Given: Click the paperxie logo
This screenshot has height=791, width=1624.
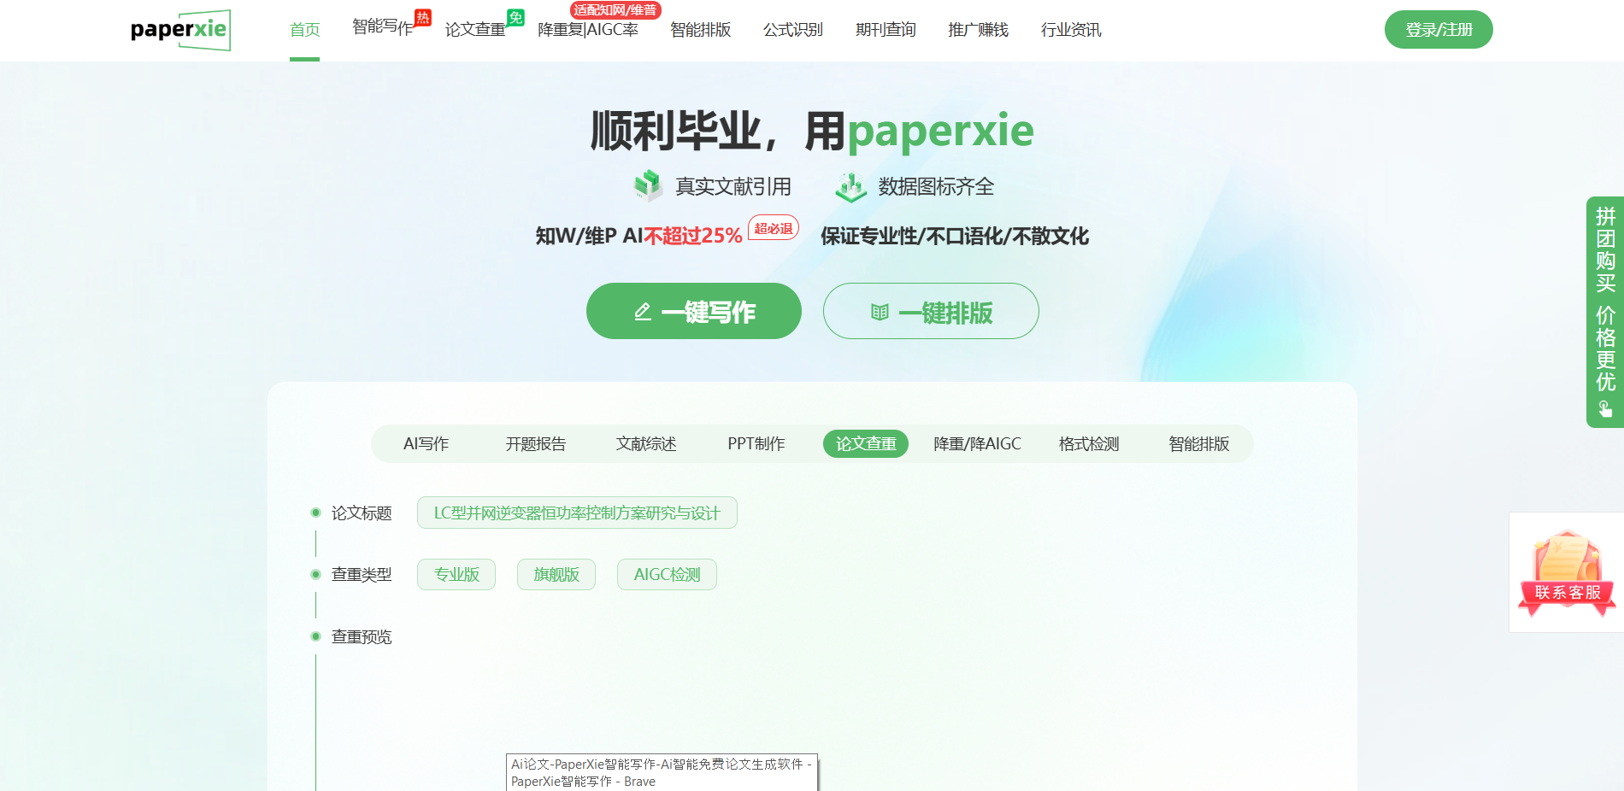Looking at the screenshot, I should tap(180, 30).
